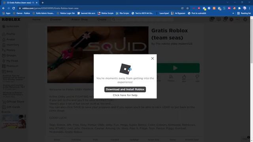Viewport: 253px width, 142px height.
Task: Open the Apps bookmark shortcut
Action: (6, 13)
